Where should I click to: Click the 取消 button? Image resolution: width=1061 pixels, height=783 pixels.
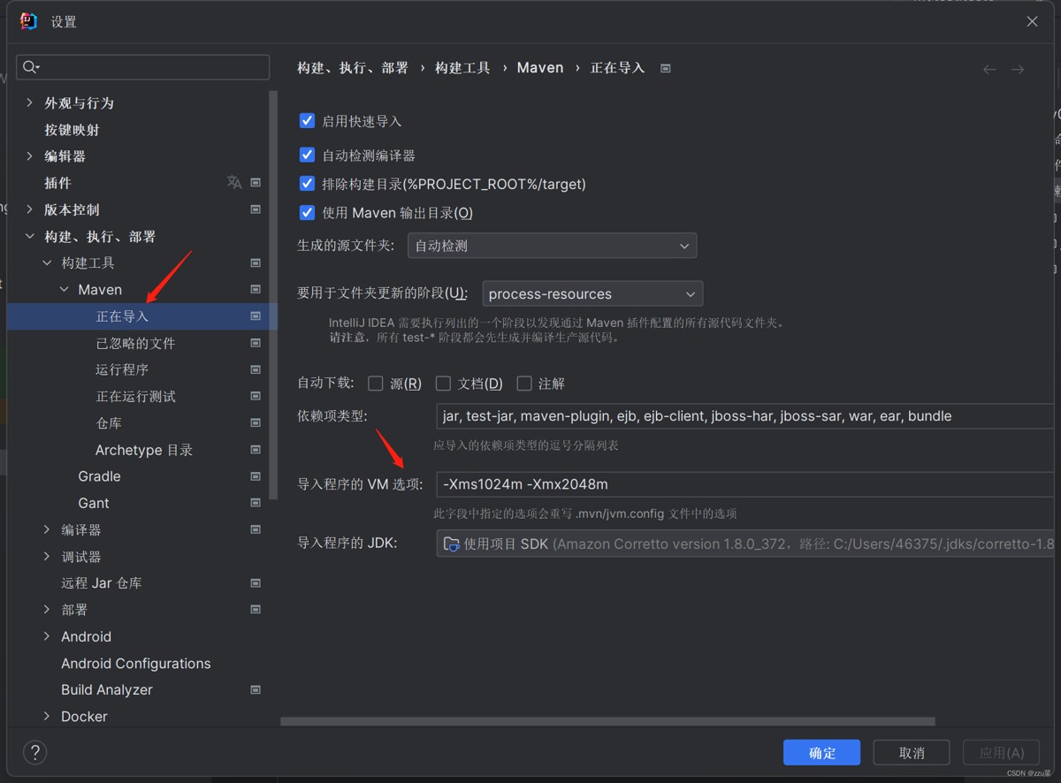(912, 753)
